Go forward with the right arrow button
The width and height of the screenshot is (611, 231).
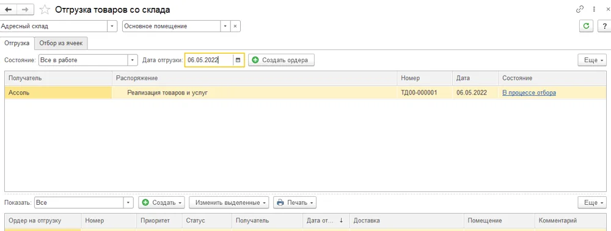pos(25,9)
